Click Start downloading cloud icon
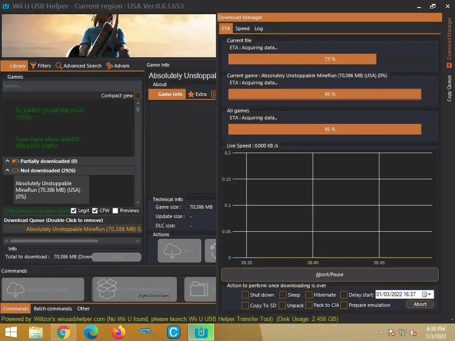 pos(16,289)
